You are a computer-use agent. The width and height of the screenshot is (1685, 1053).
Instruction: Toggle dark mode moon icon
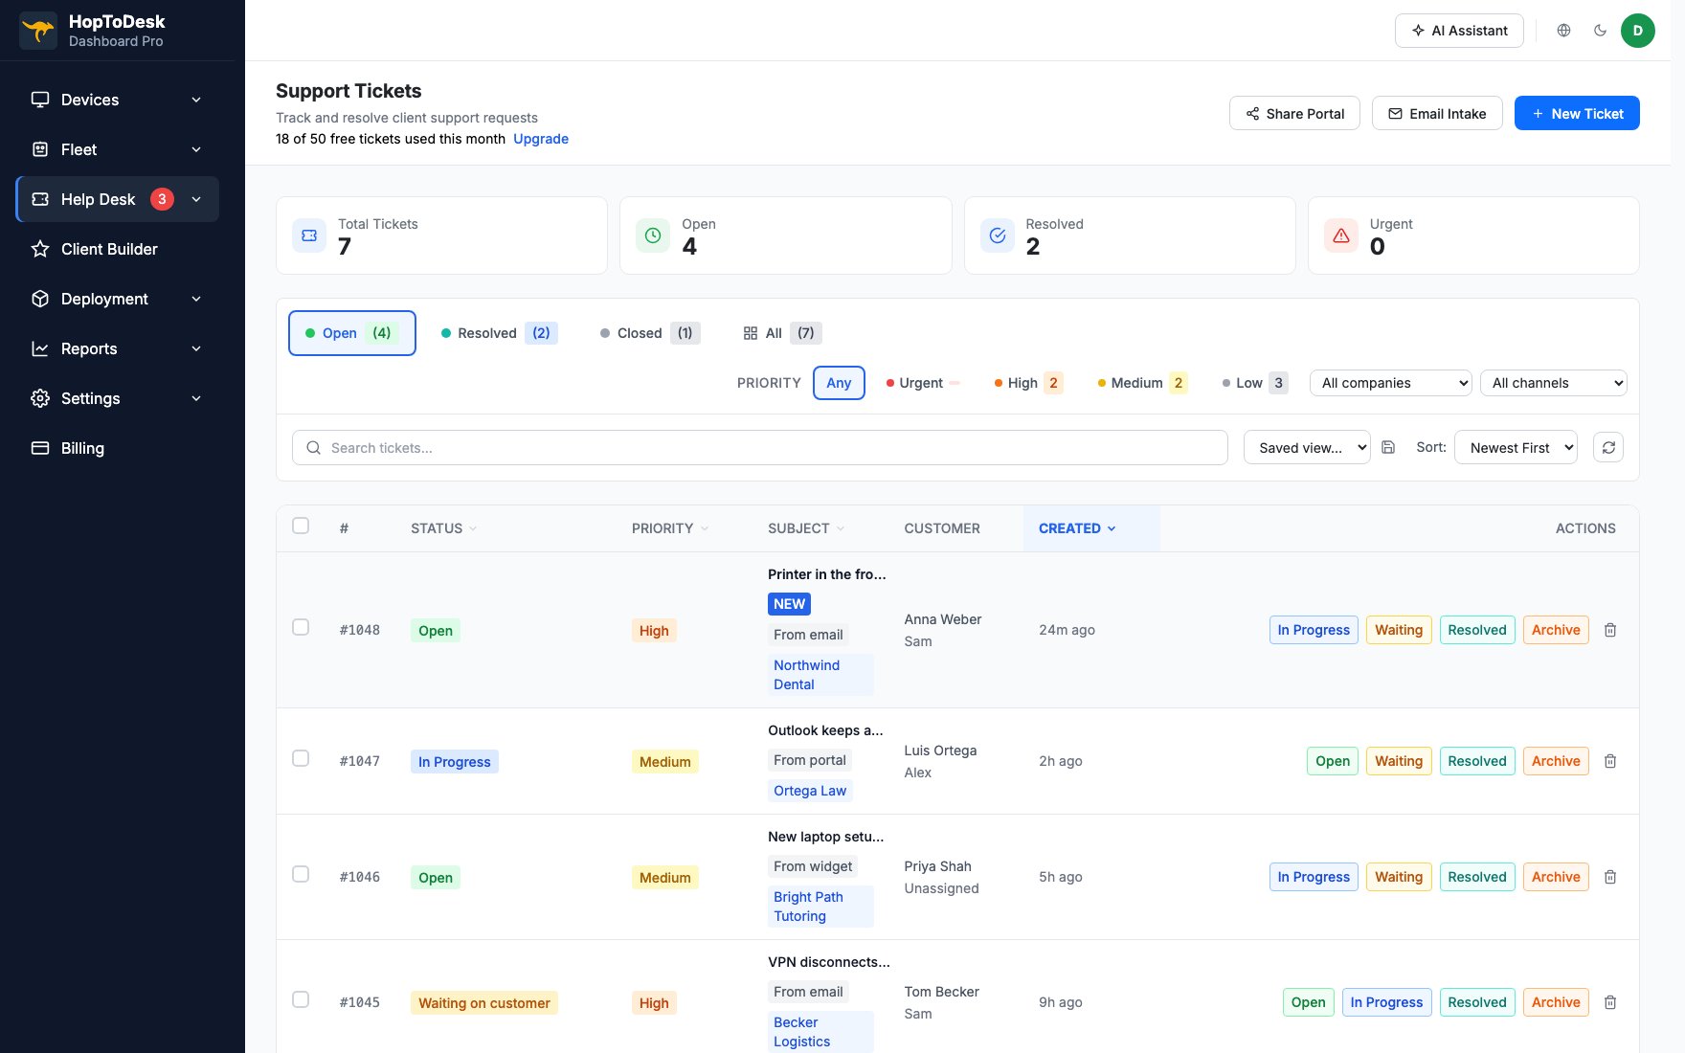click(1600, 31)
